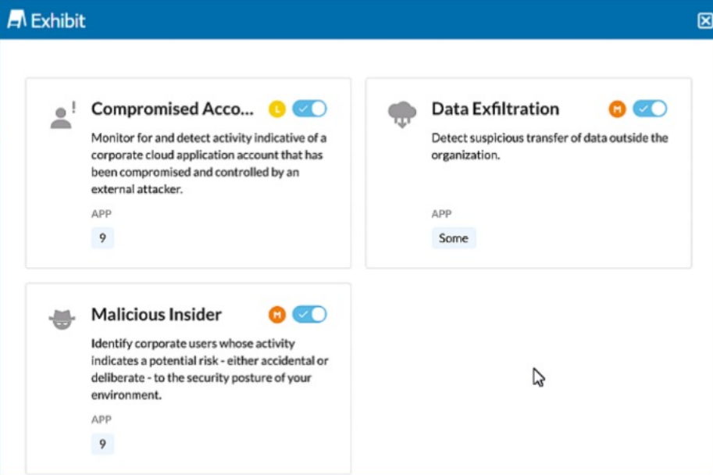Disable the Compromised Account toggle

(x=309, y=109)
